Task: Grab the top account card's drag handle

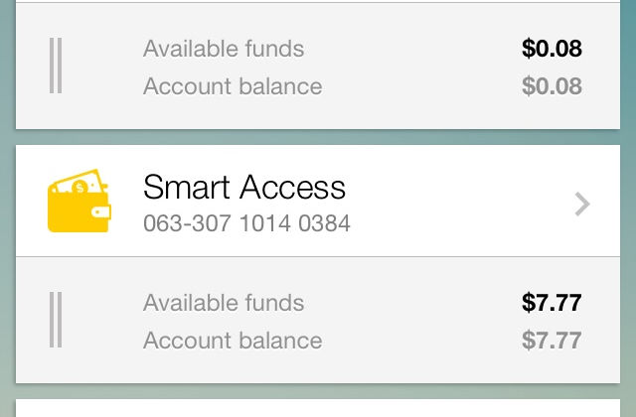Action: click(56, 67)
